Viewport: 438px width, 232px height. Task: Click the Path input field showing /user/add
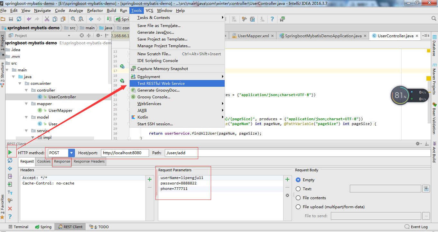[x=297, y=153]
